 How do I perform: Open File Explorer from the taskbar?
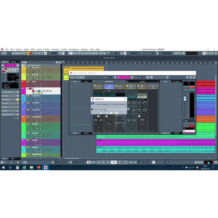coord(31,168)
